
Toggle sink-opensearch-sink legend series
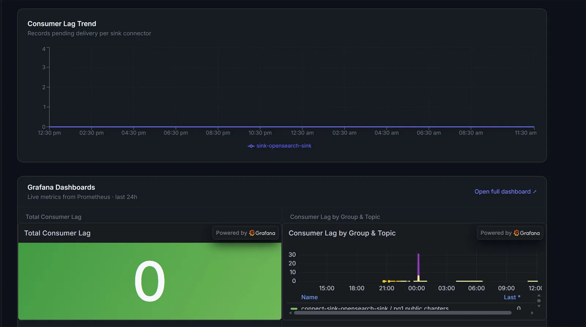click(279, 146)
